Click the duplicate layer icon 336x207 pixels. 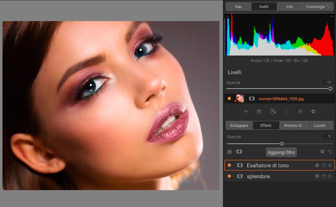259,111
